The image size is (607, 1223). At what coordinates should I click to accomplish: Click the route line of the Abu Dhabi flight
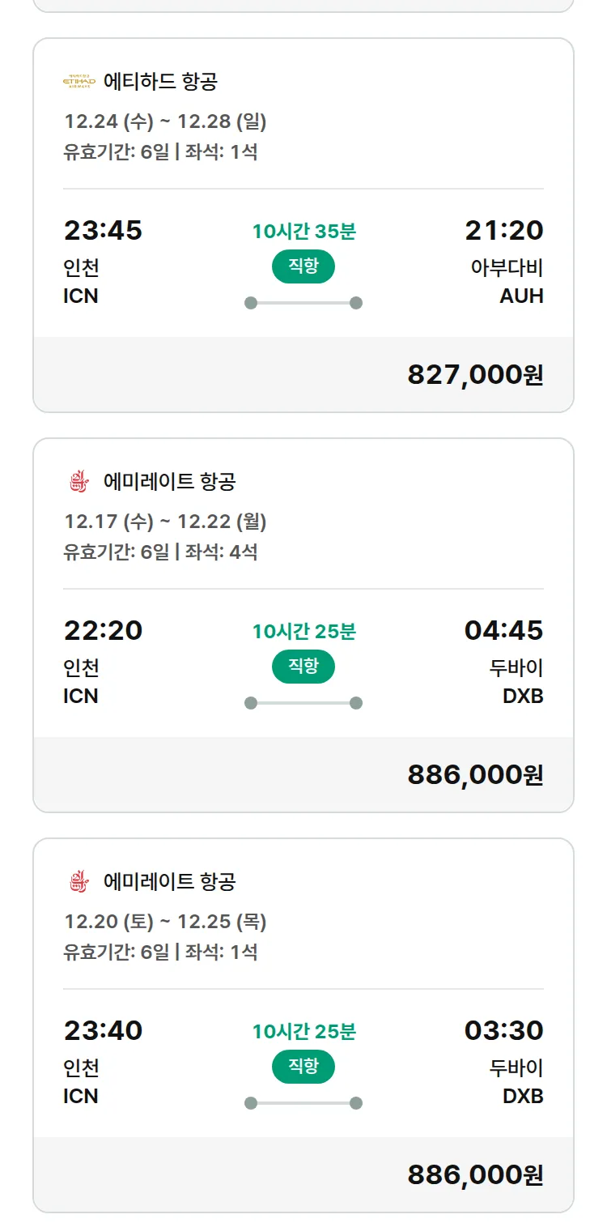[x=303, y=303]
